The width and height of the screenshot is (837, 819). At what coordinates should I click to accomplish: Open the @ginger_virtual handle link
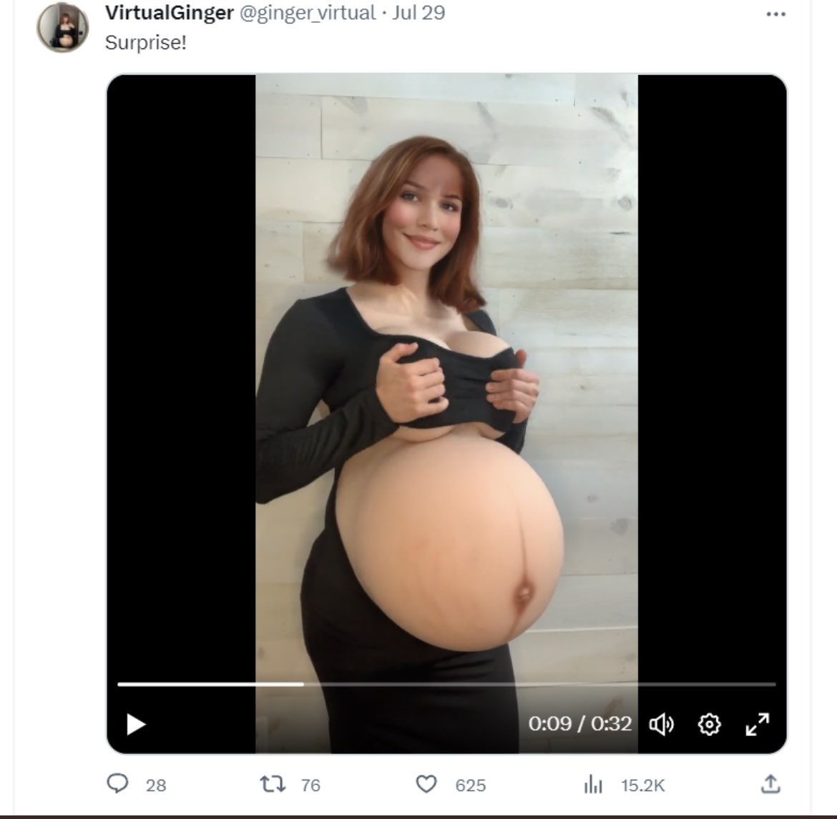click(308, 13)
